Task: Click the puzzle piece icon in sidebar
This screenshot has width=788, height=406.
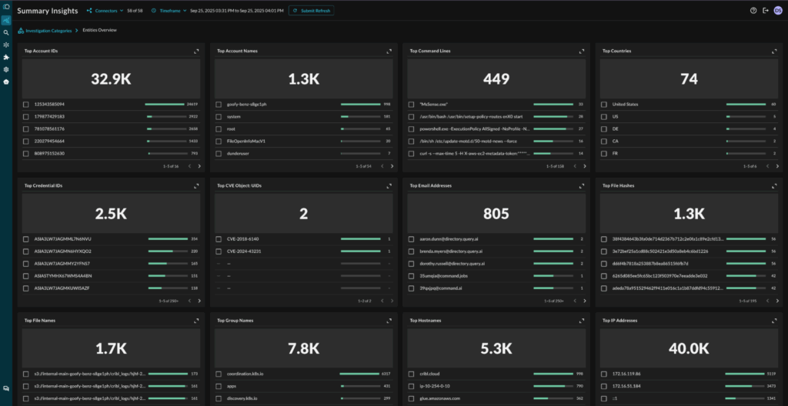Action: tap(6, 57)
